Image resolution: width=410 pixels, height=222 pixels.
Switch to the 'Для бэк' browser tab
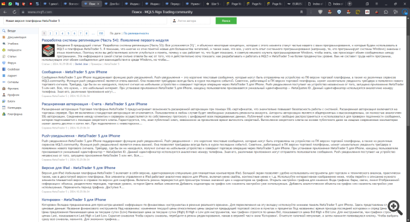pyautogui.click(x=112, y=4)
